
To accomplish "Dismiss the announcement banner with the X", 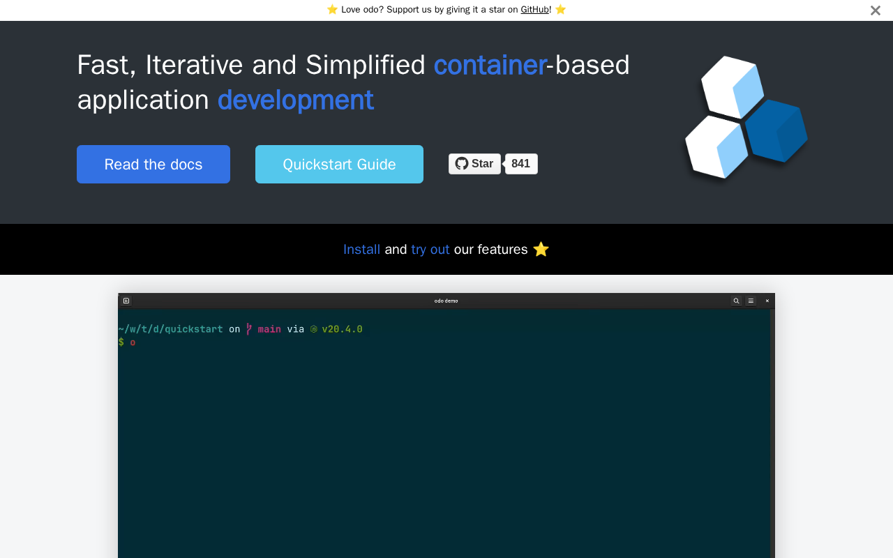I will pyautogui.click(x=875, y=10).
